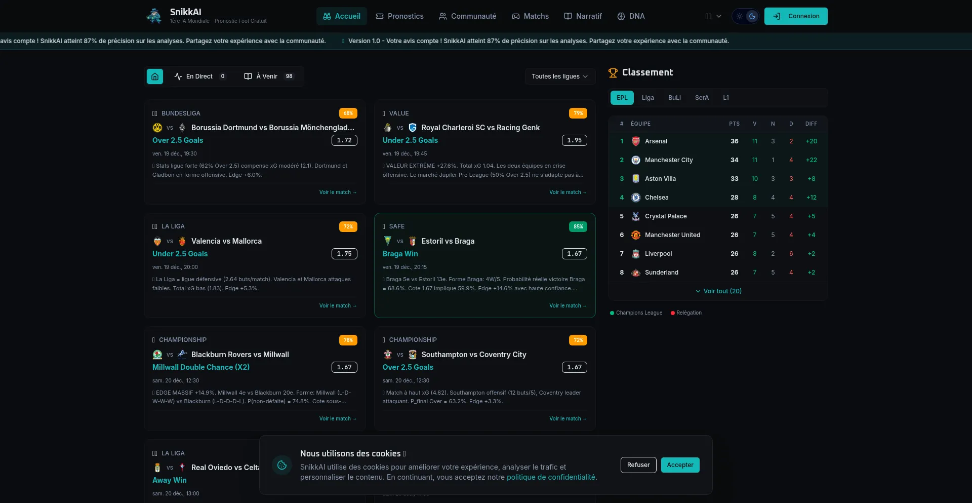Click the Arsenal club crest
The height and width of the screenshot is (503, 972).
pyautogui.click(x=636, y=141)
